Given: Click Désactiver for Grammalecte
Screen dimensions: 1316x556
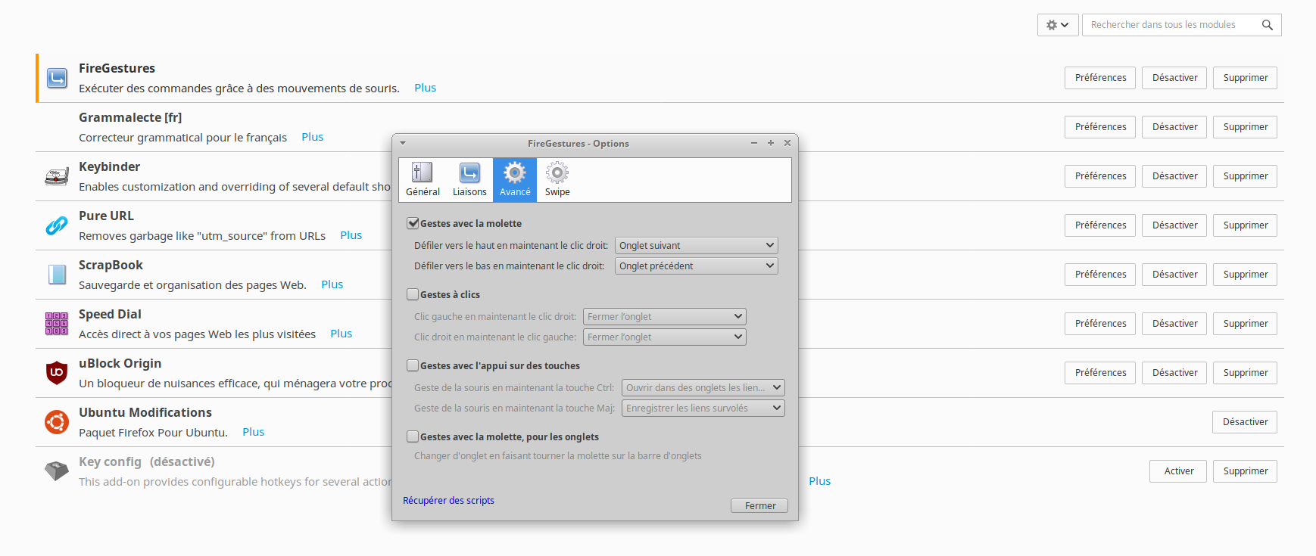Looking at the screenshot, I should pos(1174,127).
